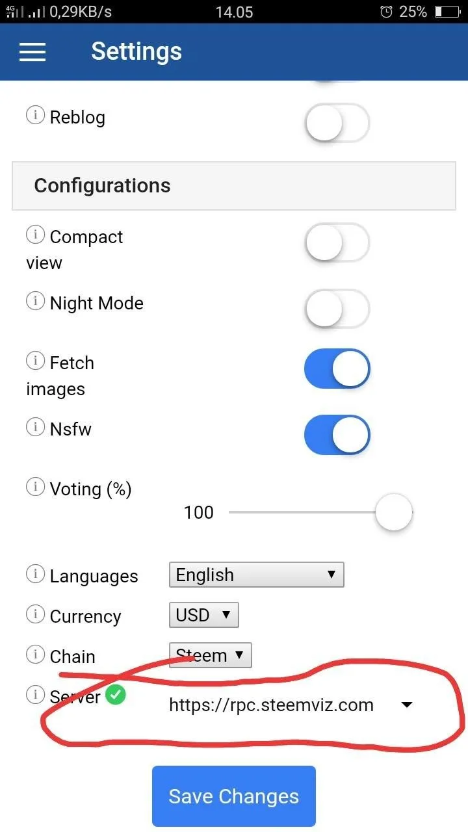Tap the info icon next to Currency

(x=35, y=614)
